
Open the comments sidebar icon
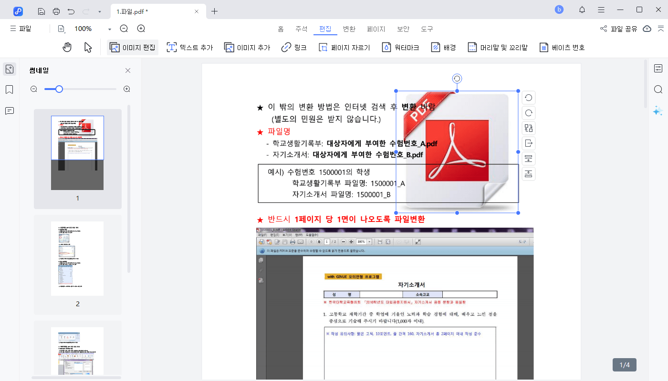[10, 110]
